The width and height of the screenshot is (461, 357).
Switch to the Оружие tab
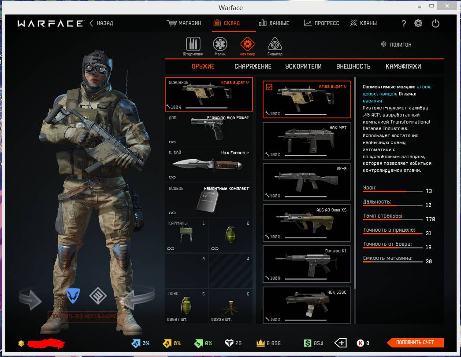[x=203, y=66]
